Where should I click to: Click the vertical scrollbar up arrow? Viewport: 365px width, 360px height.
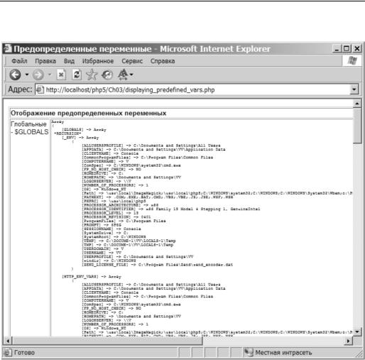click(x=357, y=104)
